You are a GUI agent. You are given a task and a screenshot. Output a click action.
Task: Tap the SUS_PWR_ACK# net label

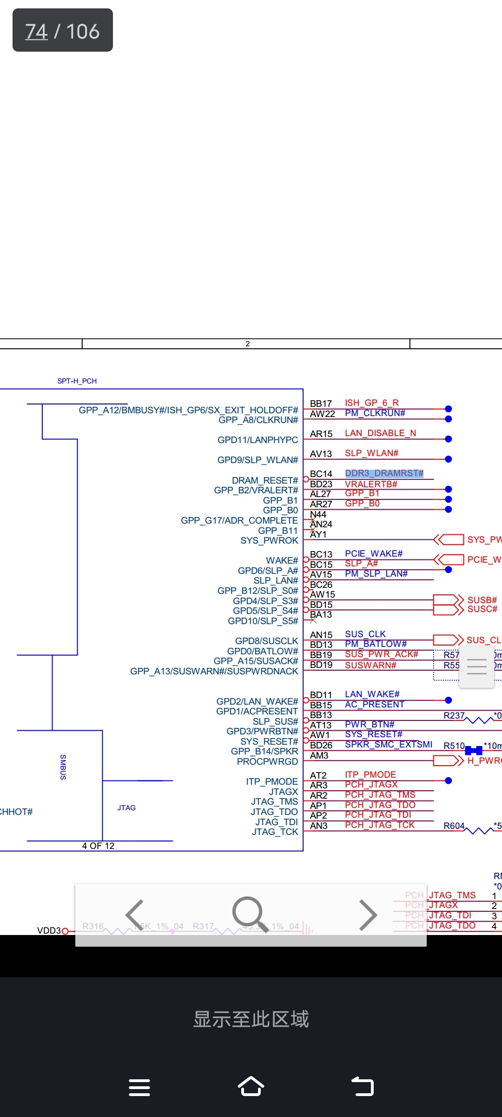382,654
